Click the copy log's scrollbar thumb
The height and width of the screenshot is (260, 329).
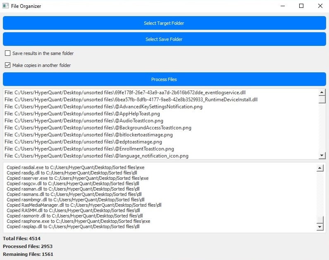click(x=319, y=220)
